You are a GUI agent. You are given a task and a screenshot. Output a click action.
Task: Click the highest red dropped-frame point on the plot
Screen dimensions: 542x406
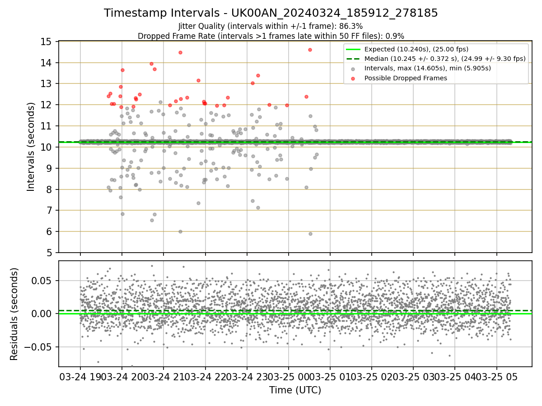pos(310,50)
